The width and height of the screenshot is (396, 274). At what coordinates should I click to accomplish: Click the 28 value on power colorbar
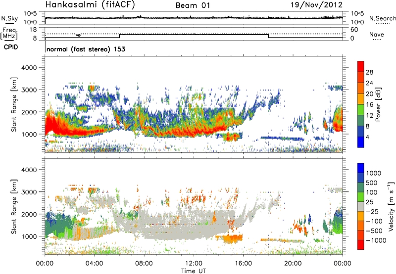pyautogui.click(x=369, y=72)
